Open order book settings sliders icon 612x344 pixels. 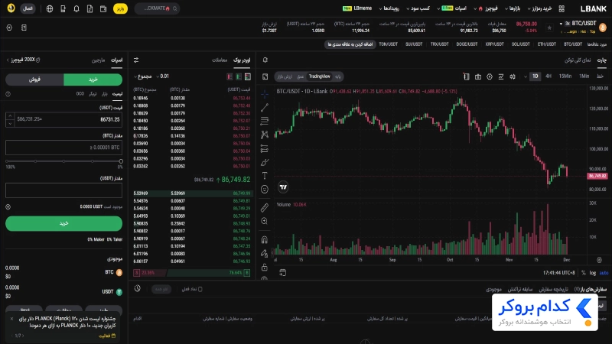coord(136,60)
